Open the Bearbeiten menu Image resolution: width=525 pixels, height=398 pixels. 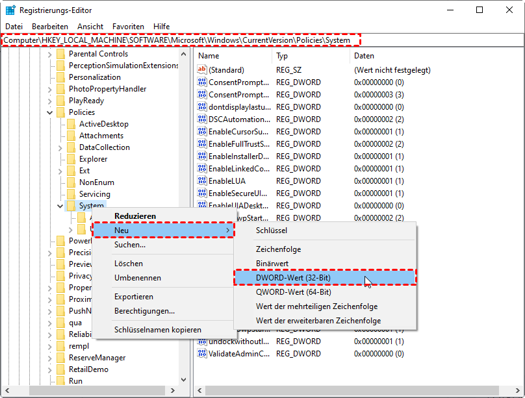50,27
